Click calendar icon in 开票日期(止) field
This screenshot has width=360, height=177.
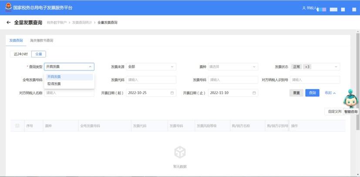(x=254, y=93)
